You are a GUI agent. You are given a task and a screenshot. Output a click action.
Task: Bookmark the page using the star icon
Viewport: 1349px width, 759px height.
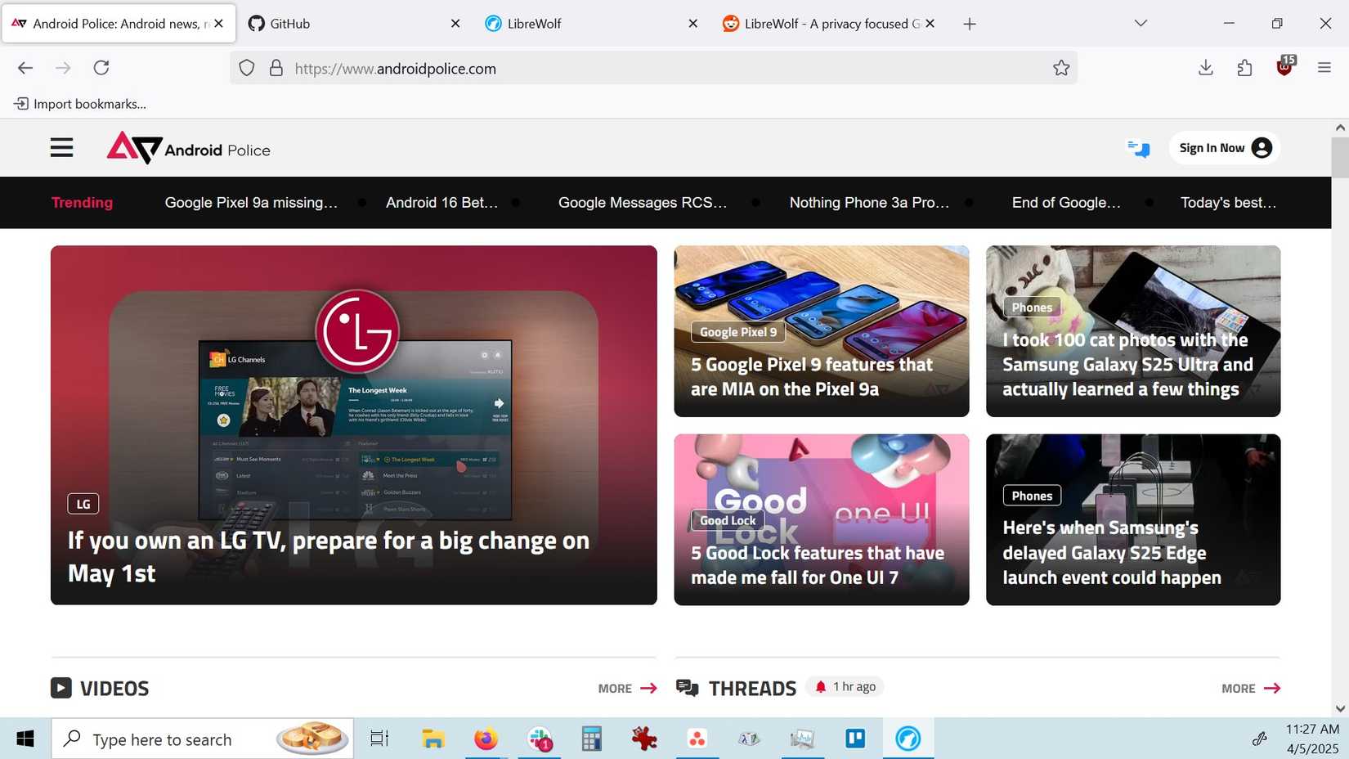point(1060,68)
